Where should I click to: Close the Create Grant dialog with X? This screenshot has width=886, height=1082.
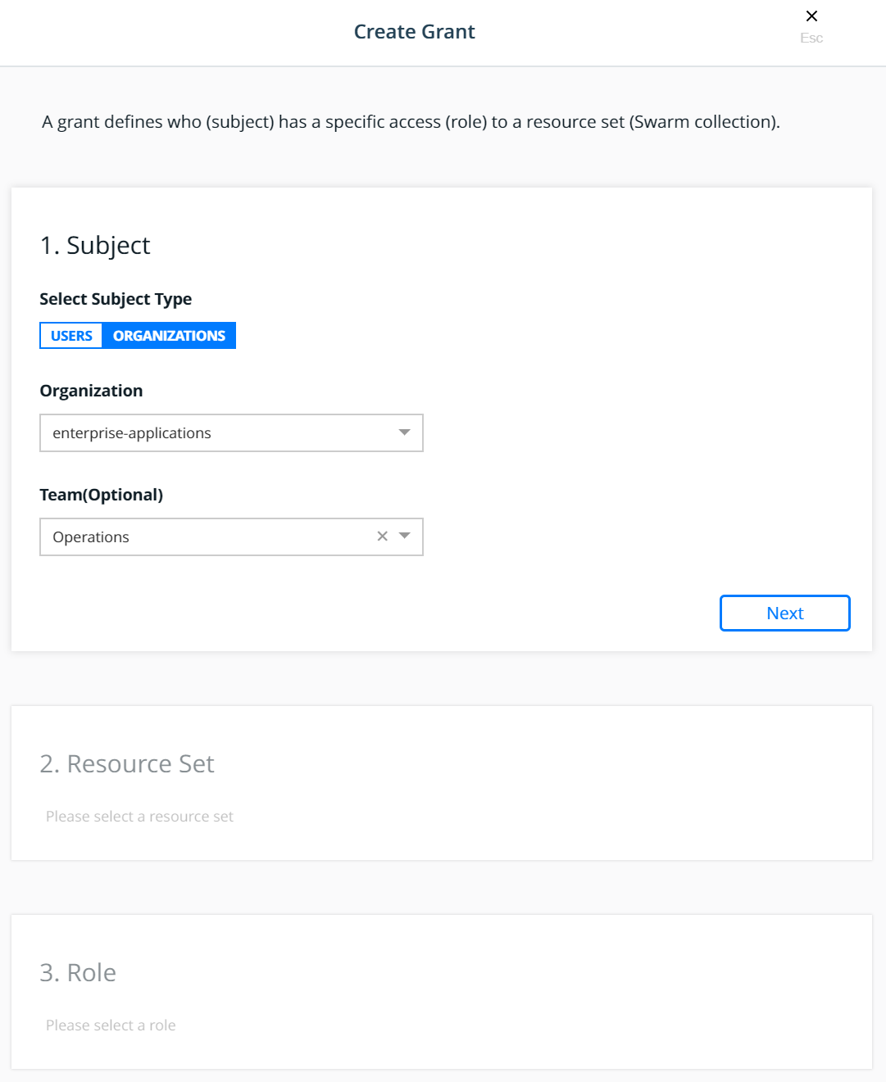pyautogui.click(x=811, y=16)
